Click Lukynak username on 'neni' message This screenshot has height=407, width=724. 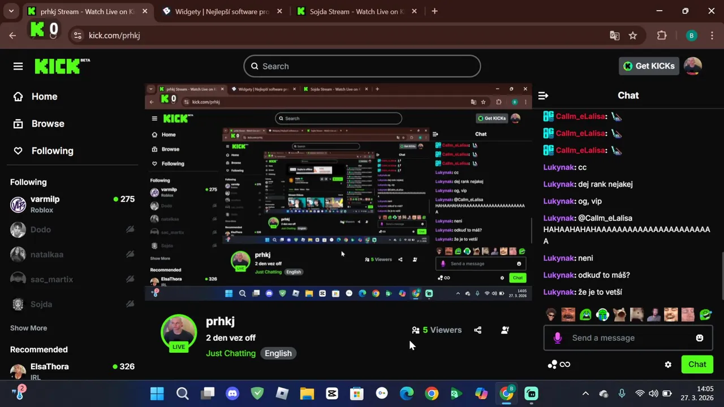click(x=559, y=258)
